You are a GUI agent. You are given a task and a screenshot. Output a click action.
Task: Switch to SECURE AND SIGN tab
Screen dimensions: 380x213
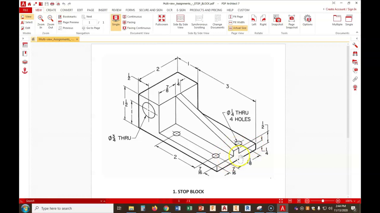click(151, 10)
